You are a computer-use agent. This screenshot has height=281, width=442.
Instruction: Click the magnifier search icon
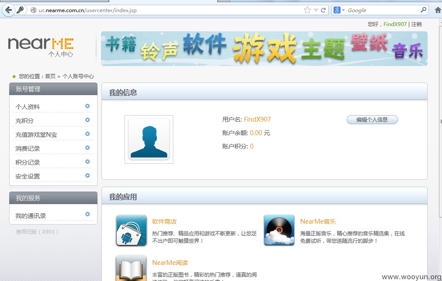point(423,10)
